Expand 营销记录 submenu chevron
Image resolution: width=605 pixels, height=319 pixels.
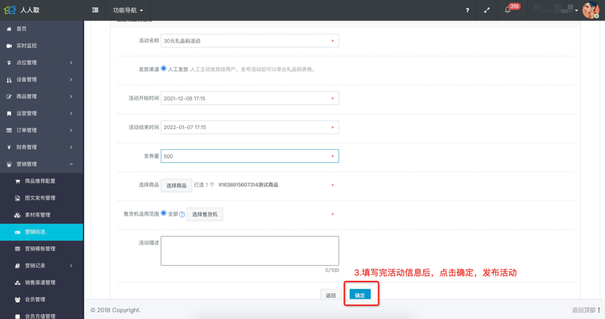tap(71, 266)
